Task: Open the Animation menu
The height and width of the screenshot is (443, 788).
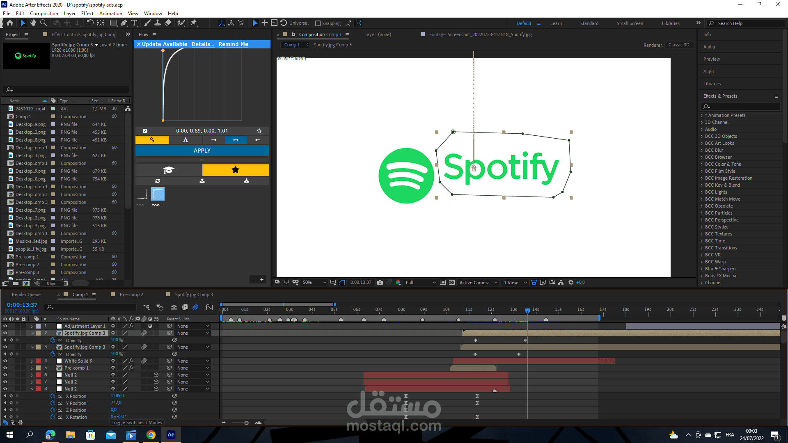Action: (x=110, y=14)
